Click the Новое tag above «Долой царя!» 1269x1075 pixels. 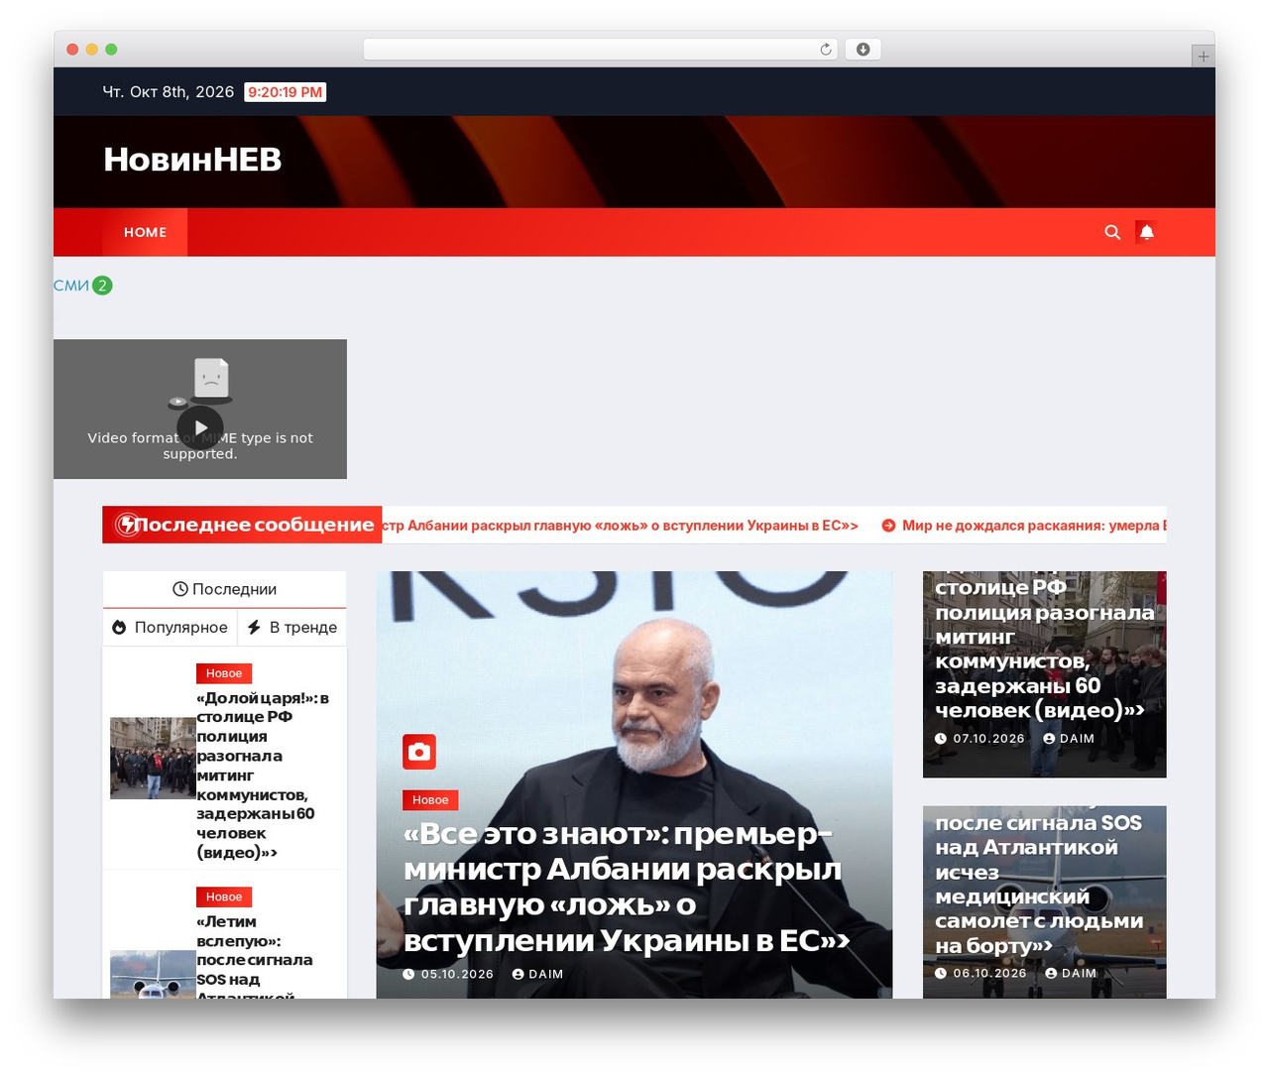pyautogui.click(x=224, y=673)
